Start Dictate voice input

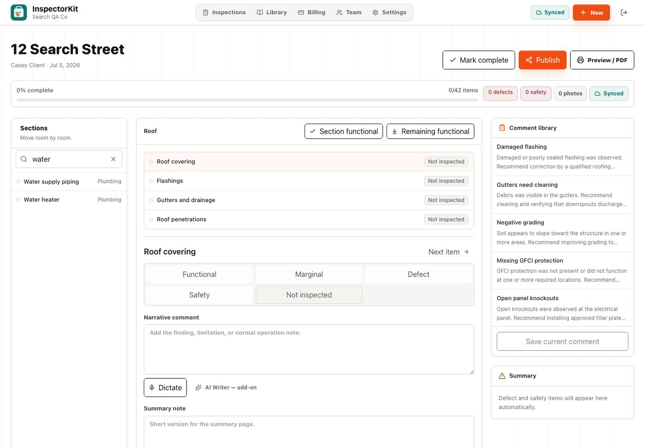(x=165, y=388)
